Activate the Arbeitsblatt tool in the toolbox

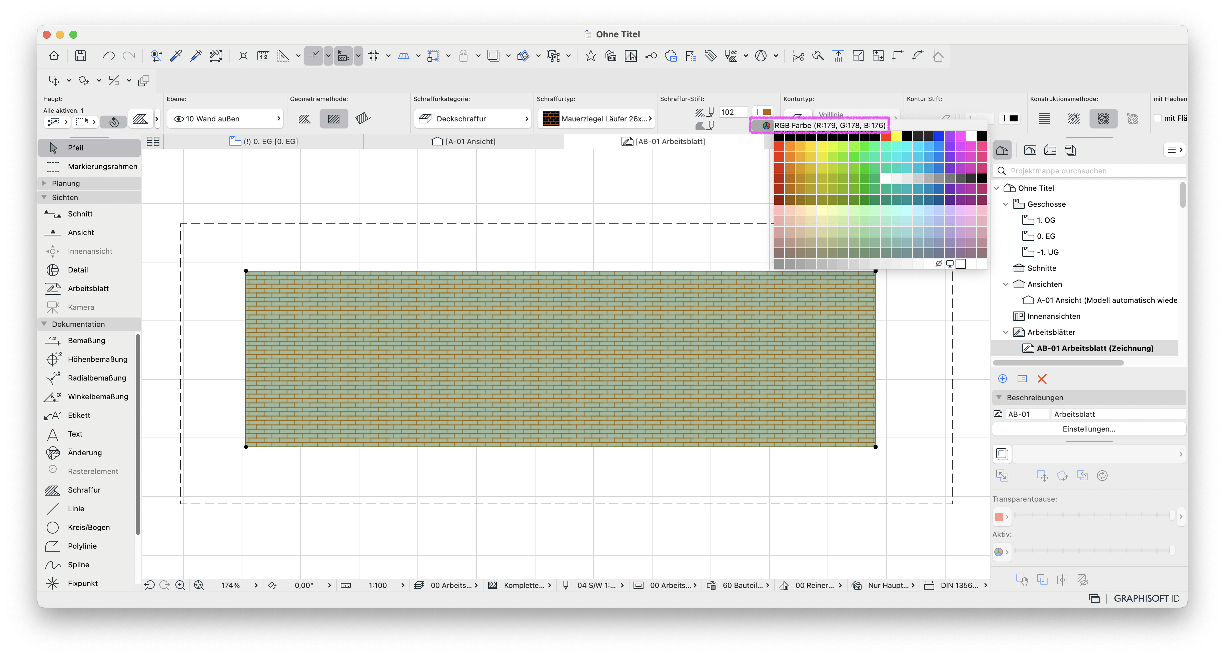pyautogui.click(x=89, y=288)
